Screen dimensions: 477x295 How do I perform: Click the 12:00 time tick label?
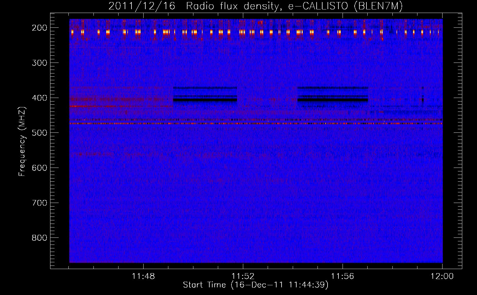click(442, 276)
